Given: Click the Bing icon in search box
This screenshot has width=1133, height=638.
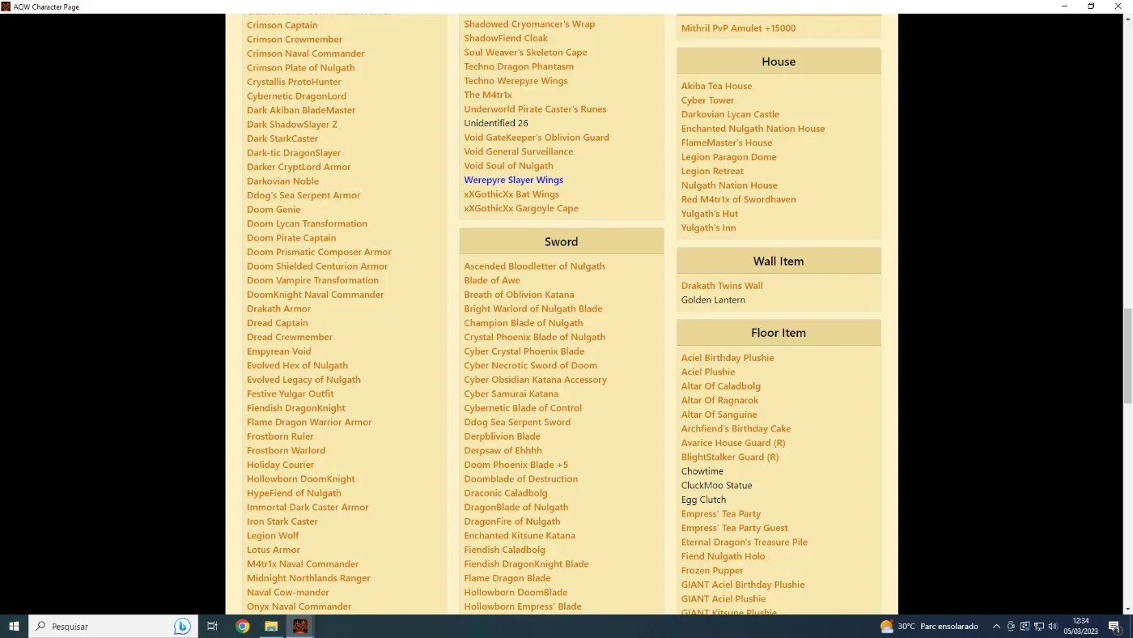Looking at the screenshot, I should pyautogui.click(x=182, y=626).
